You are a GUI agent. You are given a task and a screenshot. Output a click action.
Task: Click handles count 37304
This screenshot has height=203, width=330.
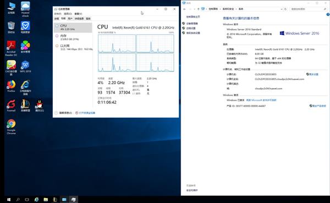(x=124, y=92)
